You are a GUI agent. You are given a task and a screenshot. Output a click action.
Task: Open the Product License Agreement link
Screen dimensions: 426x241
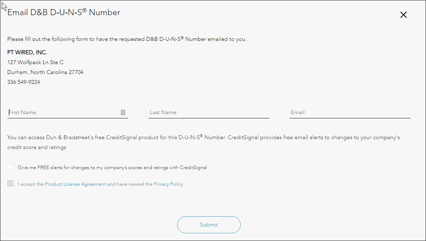coord(75,184)
